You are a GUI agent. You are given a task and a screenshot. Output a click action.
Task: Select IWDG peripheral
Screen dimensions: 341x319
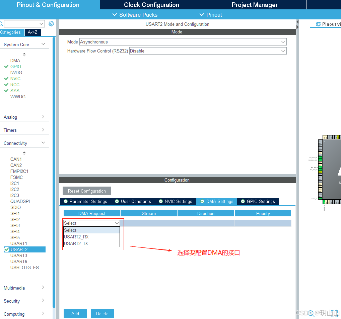click(16, 73)
